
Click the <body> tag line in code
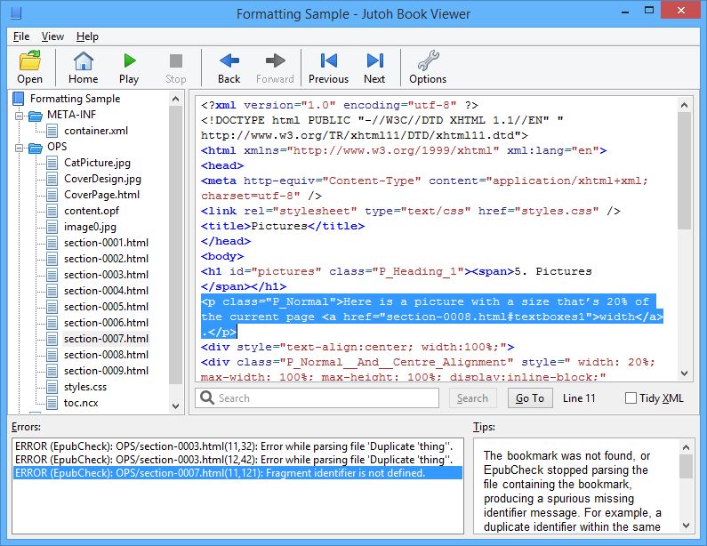(222, 256)
